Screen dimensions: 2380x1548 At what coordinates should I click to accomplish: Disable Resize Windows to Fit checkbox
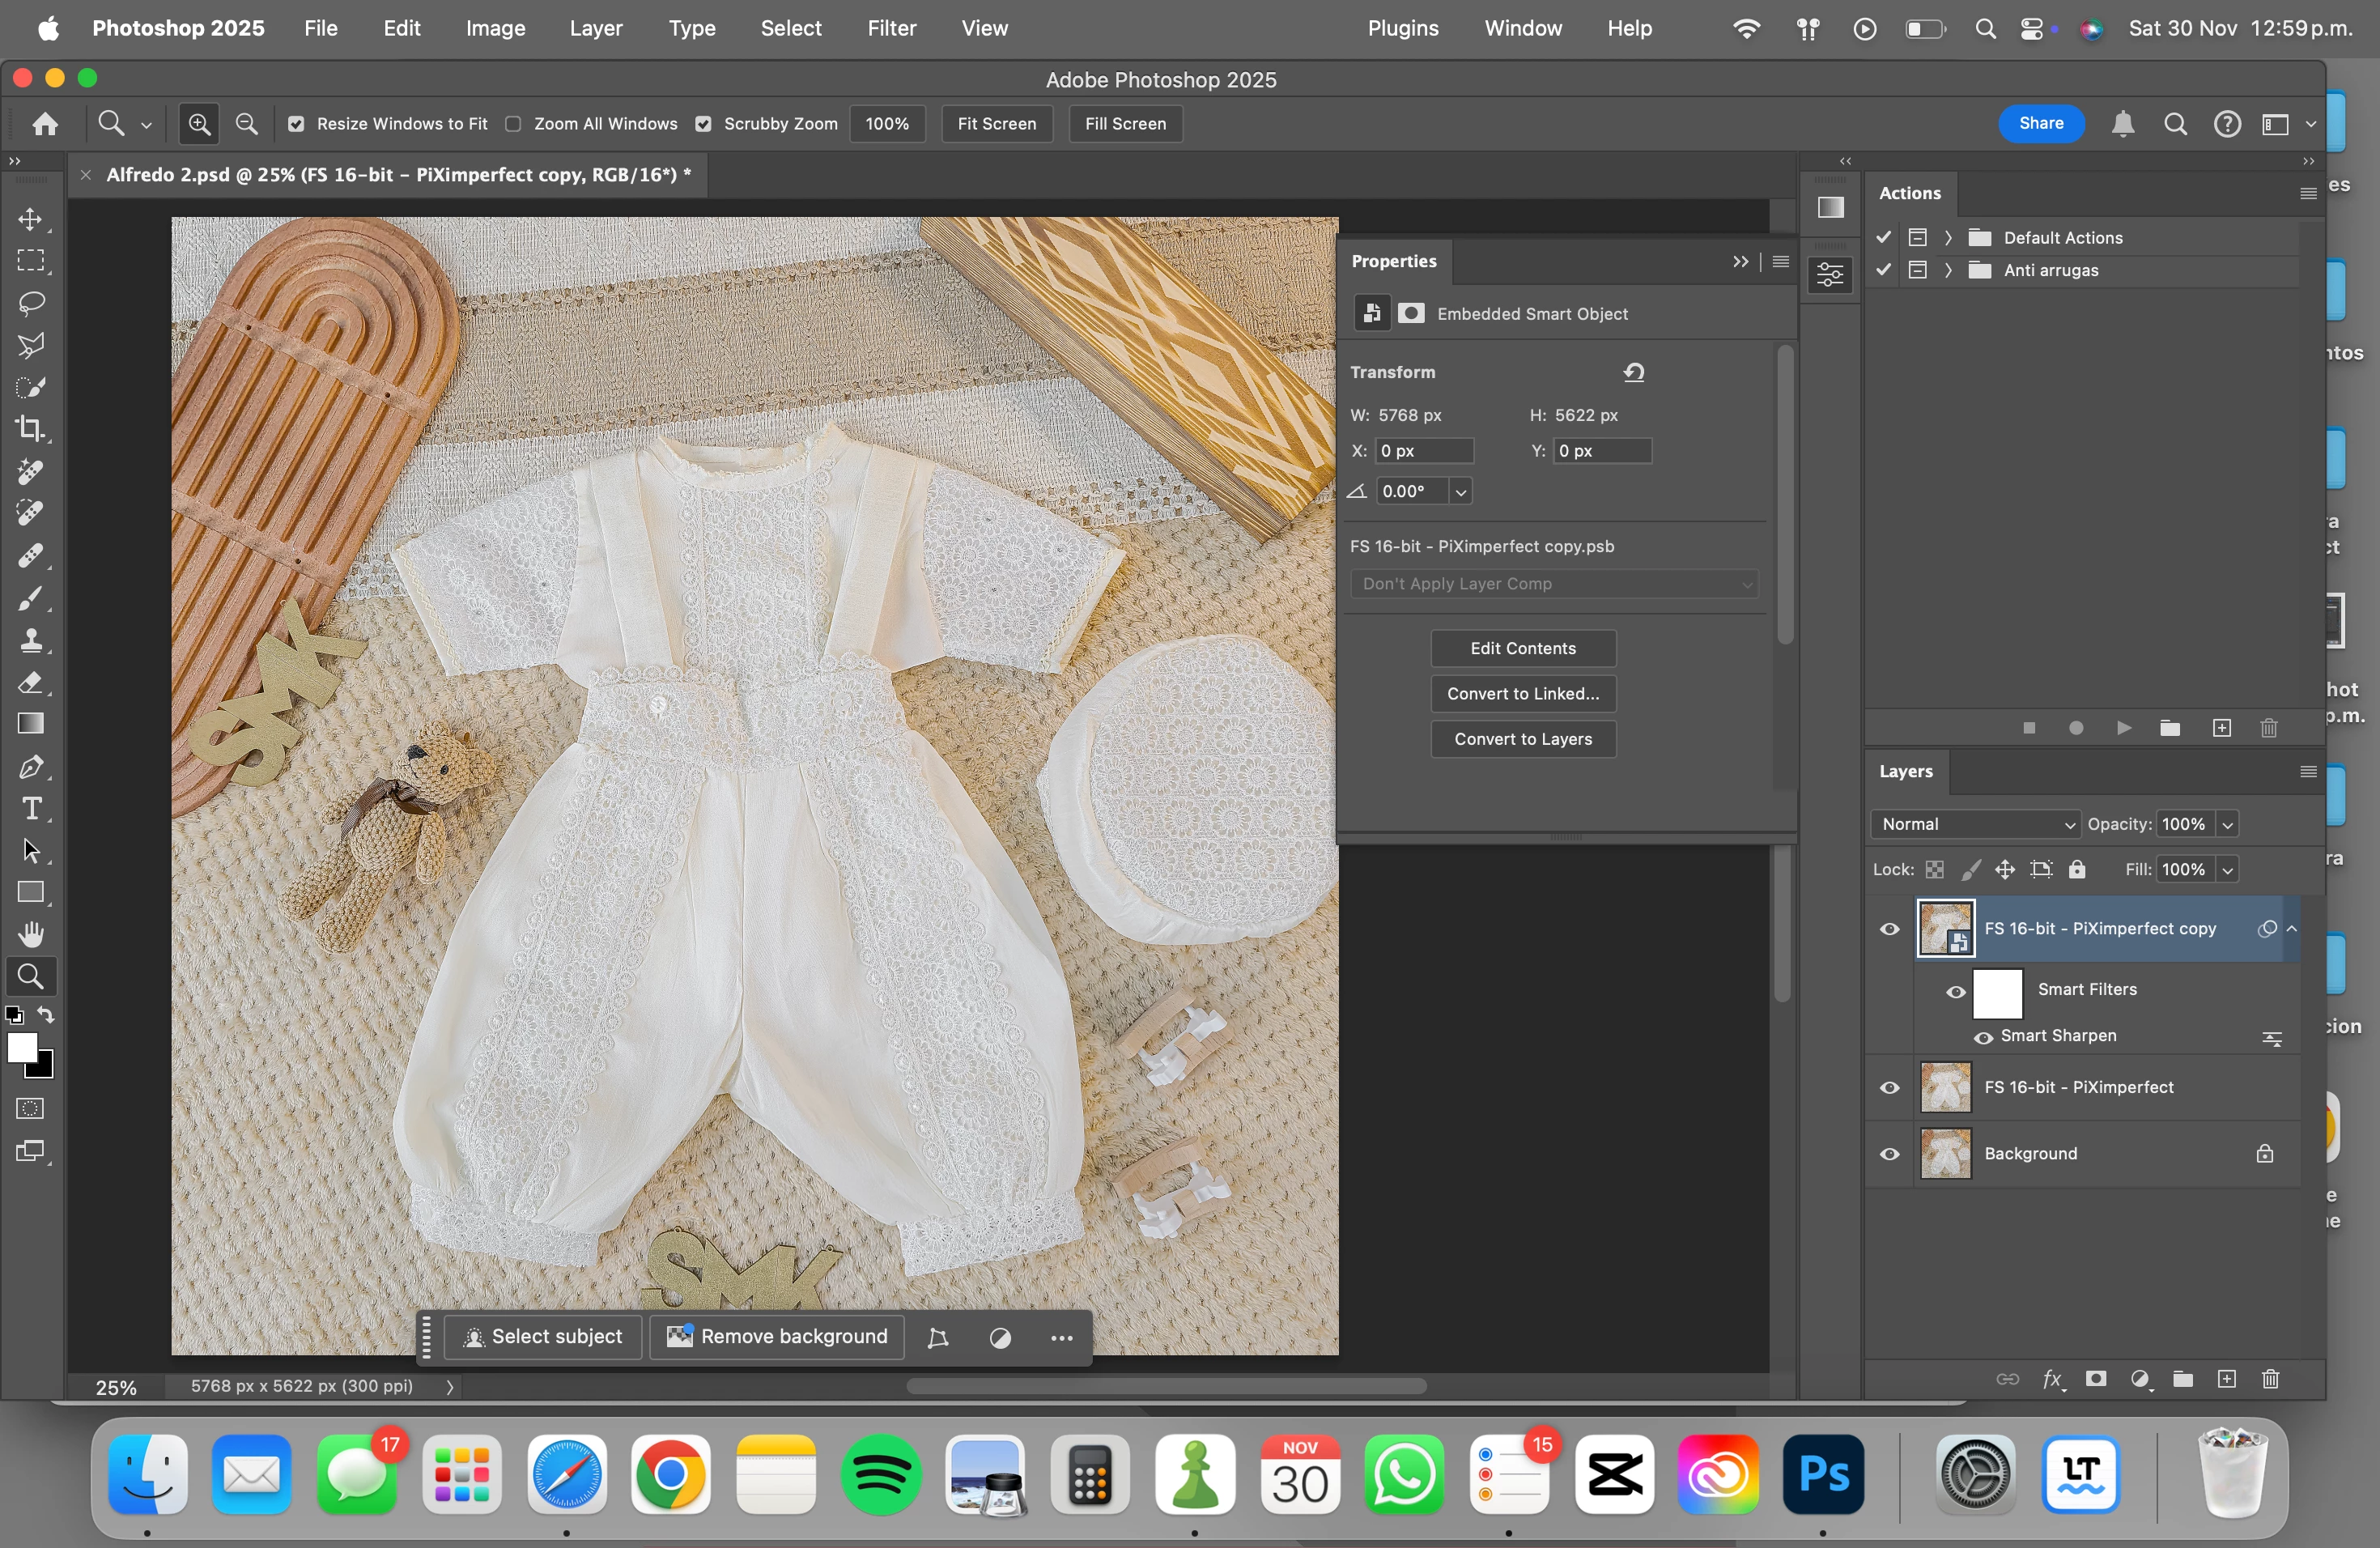tap(296, 124)
